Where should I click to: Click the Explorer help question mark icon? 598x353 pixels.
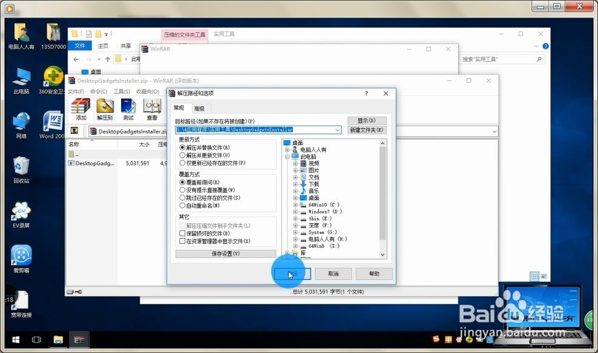point(546,46)
